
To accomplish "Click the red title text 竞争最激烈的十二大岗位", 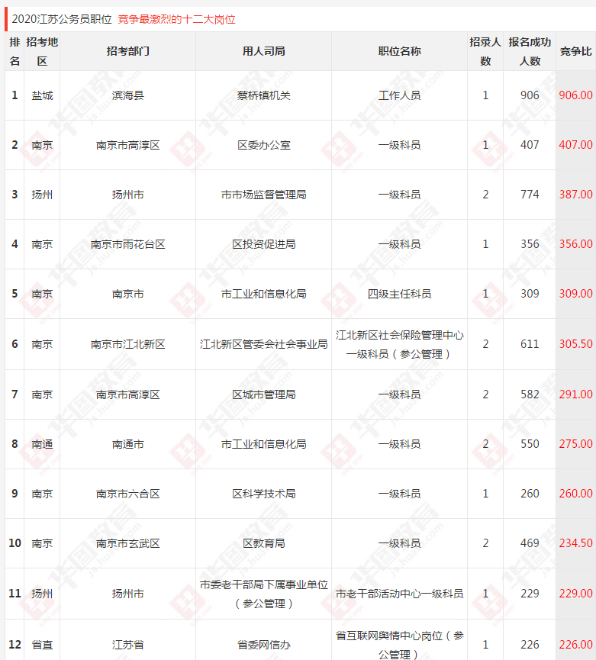I will pos(176,19).
